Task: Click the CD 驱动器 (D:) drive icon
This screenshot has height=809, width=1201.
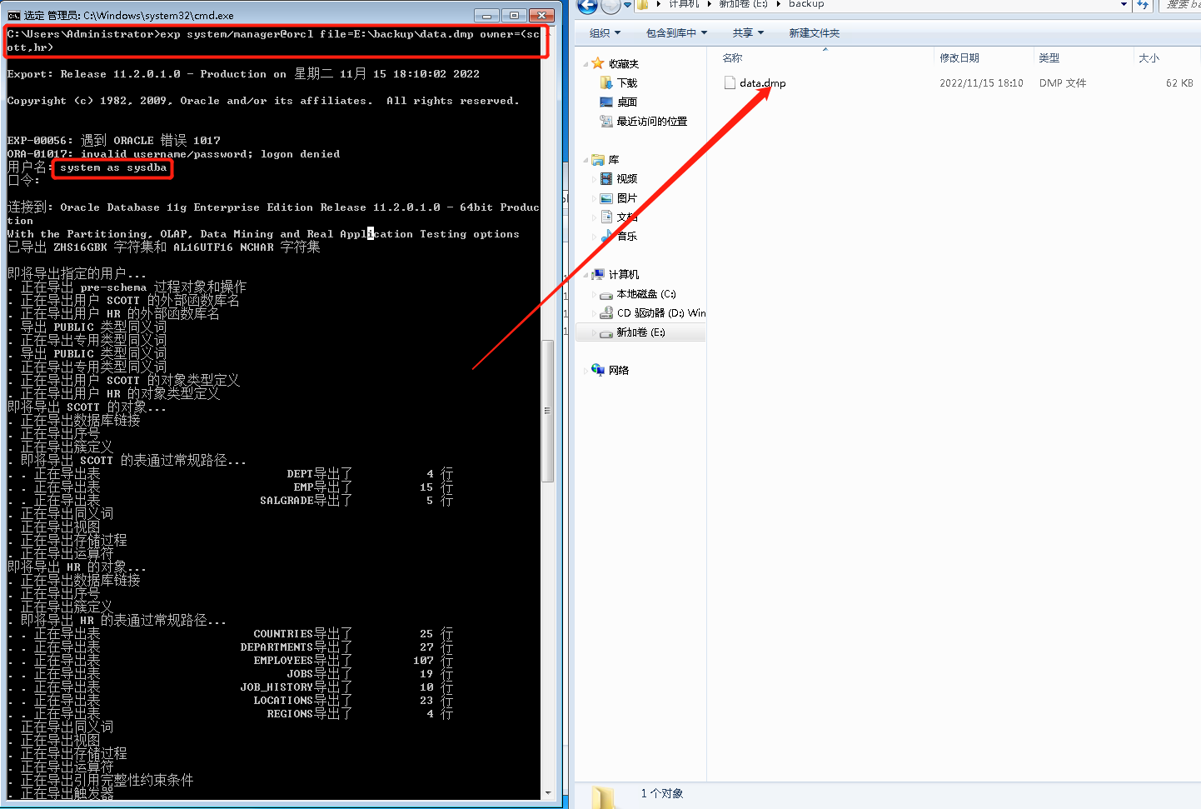Action: pyautogui.click(x=606, y=312)
